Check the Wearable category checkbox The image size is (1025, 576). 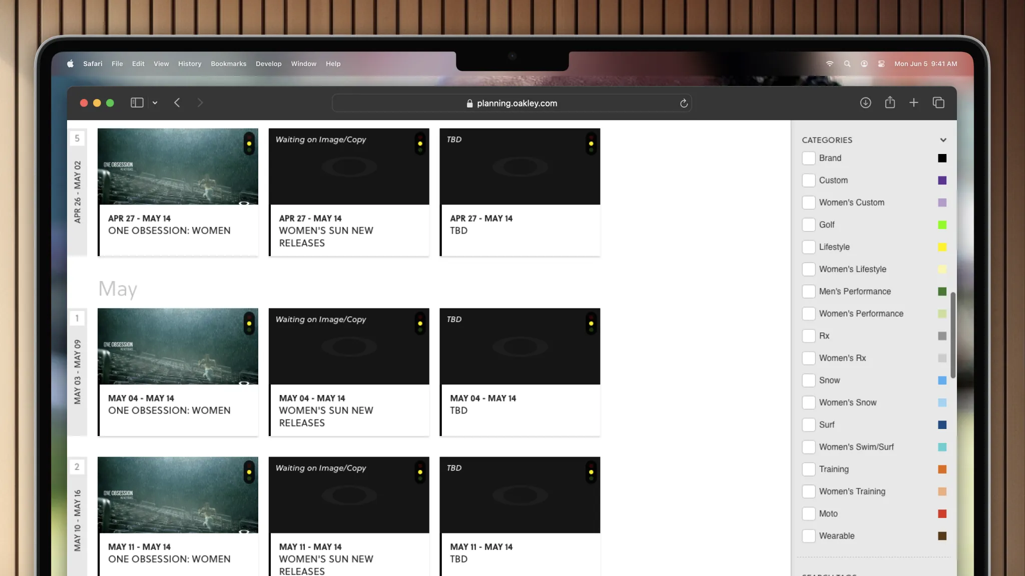pyautogui.click(x=808, y=536)
